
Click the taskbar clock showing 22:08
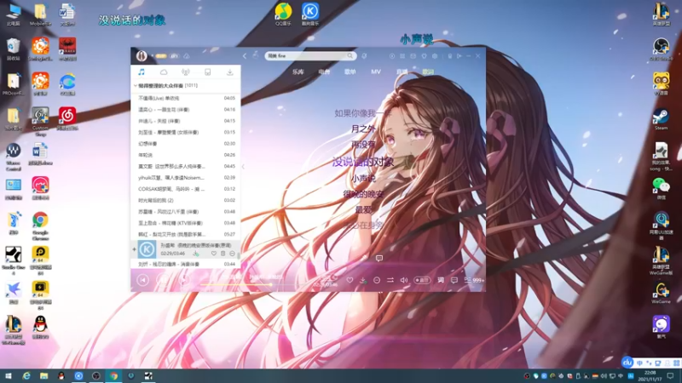650,376
